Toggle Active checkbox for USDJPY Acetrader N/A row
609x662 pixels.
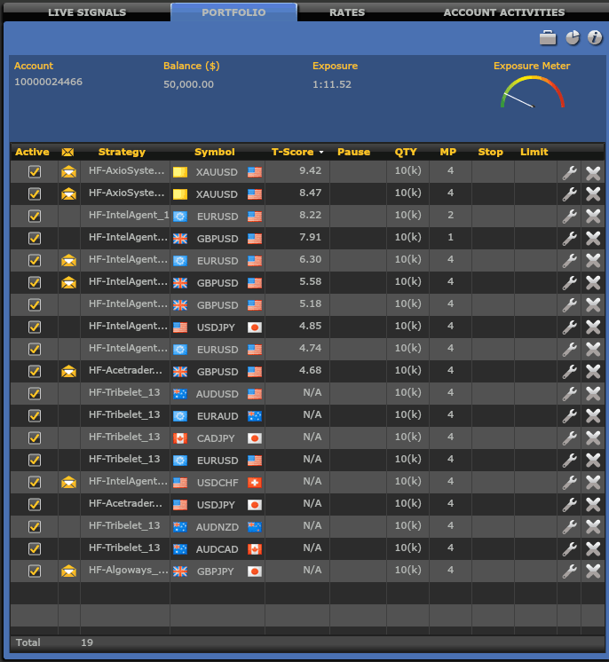point(35,504)
